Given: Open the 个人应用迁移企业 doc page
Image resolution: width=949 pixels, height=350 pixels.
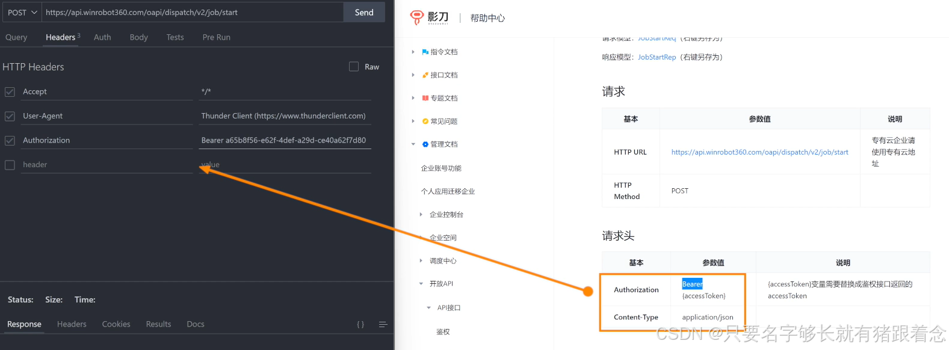Looking at the screenshot, I should pos(448,191).
